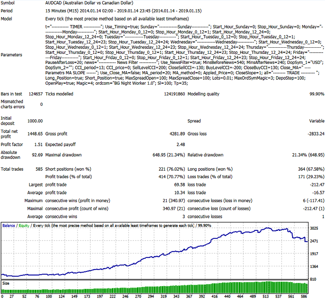
Task: Click the AUDCAD symbol description text
Action: click(89, 3)
